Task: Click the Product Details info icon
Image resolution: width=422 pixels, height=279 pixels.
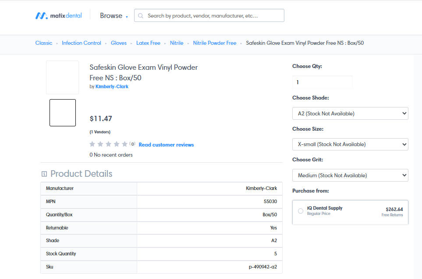Action: 44,174
